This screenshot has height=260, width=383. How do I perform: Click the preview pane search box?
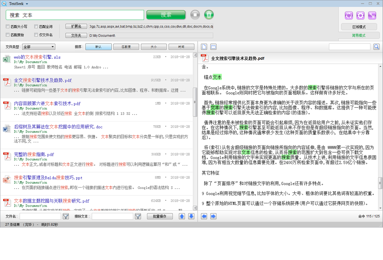(349, 47)
